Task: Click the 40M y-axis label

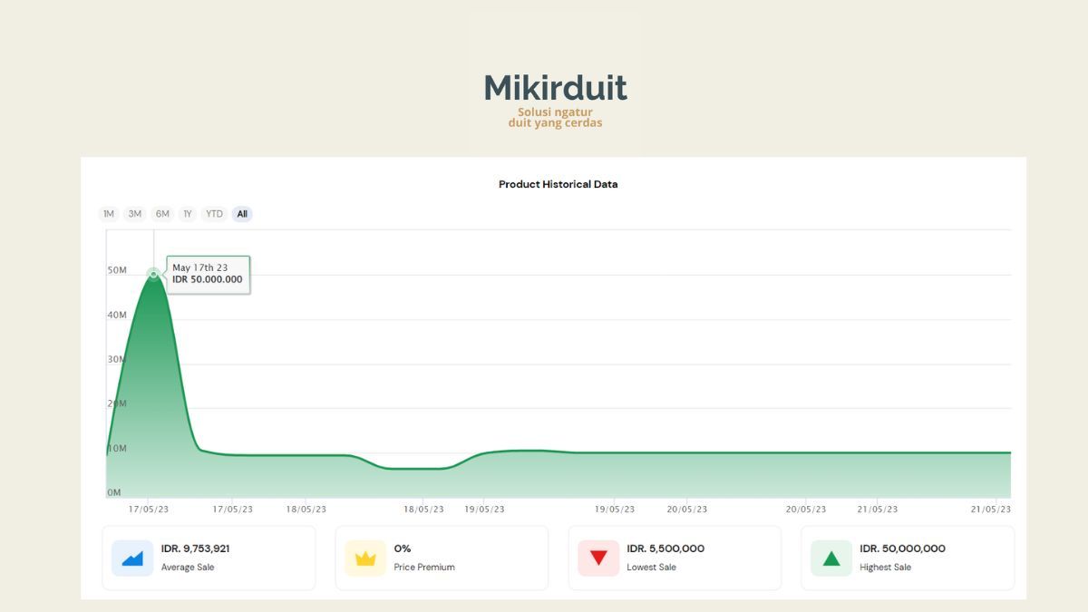Action: (117, 315)
